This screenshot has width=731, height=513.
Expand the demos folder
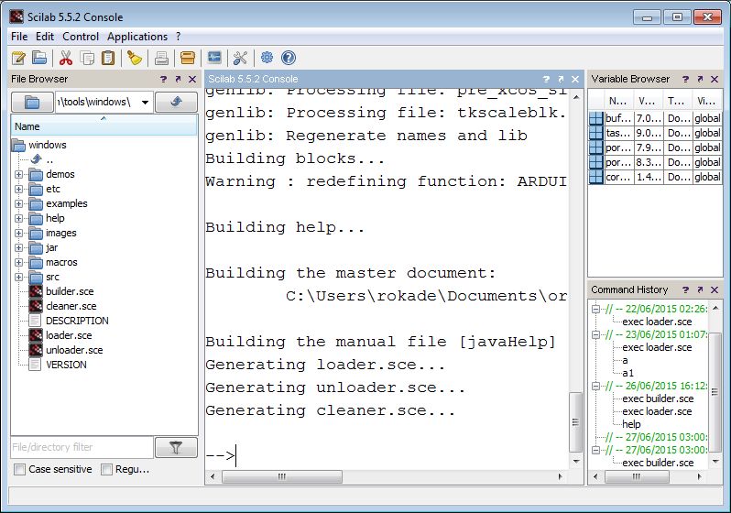[x=18, y=174]
